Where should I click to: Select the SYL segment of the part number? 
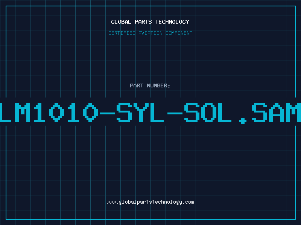pyautogui.click(x=140, y=112)
